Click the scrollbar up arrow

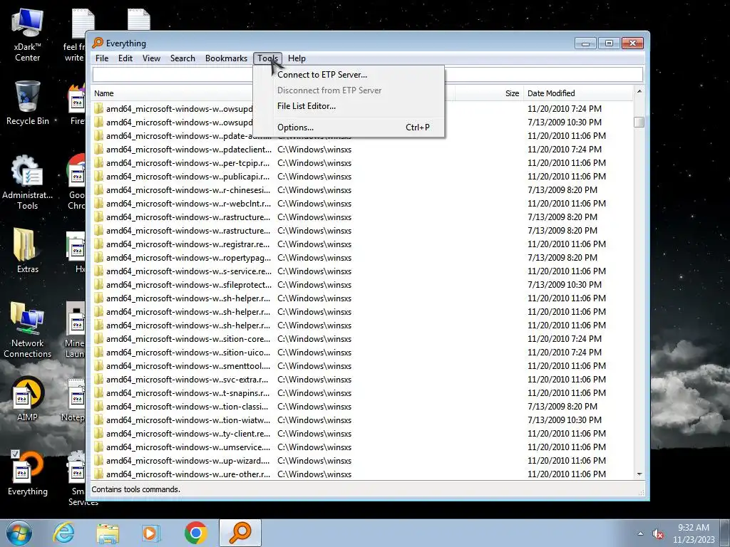tap(639, 92)
